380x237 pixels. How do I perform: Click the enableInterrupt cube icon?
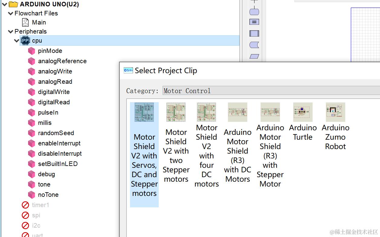32,144
